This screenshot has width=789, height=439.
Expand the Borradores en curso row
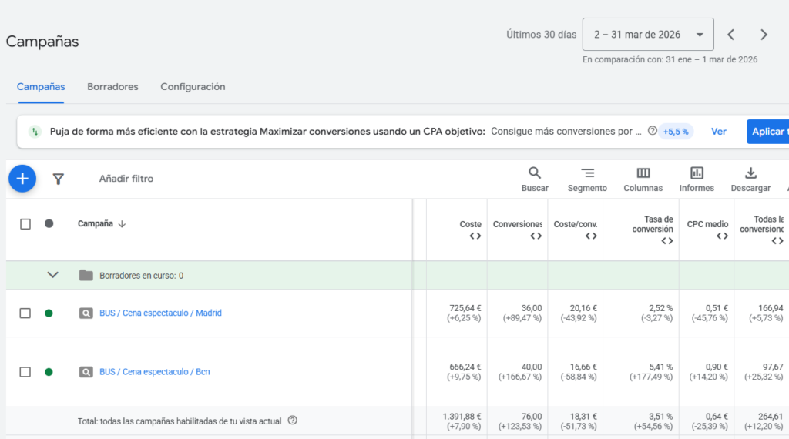53,275
